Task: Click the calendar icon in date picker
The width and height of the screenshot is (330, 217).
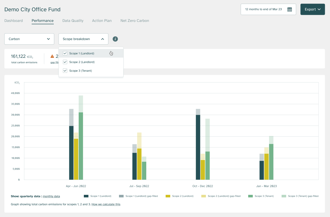Action: pyautogui.click(x=289, y=9)
